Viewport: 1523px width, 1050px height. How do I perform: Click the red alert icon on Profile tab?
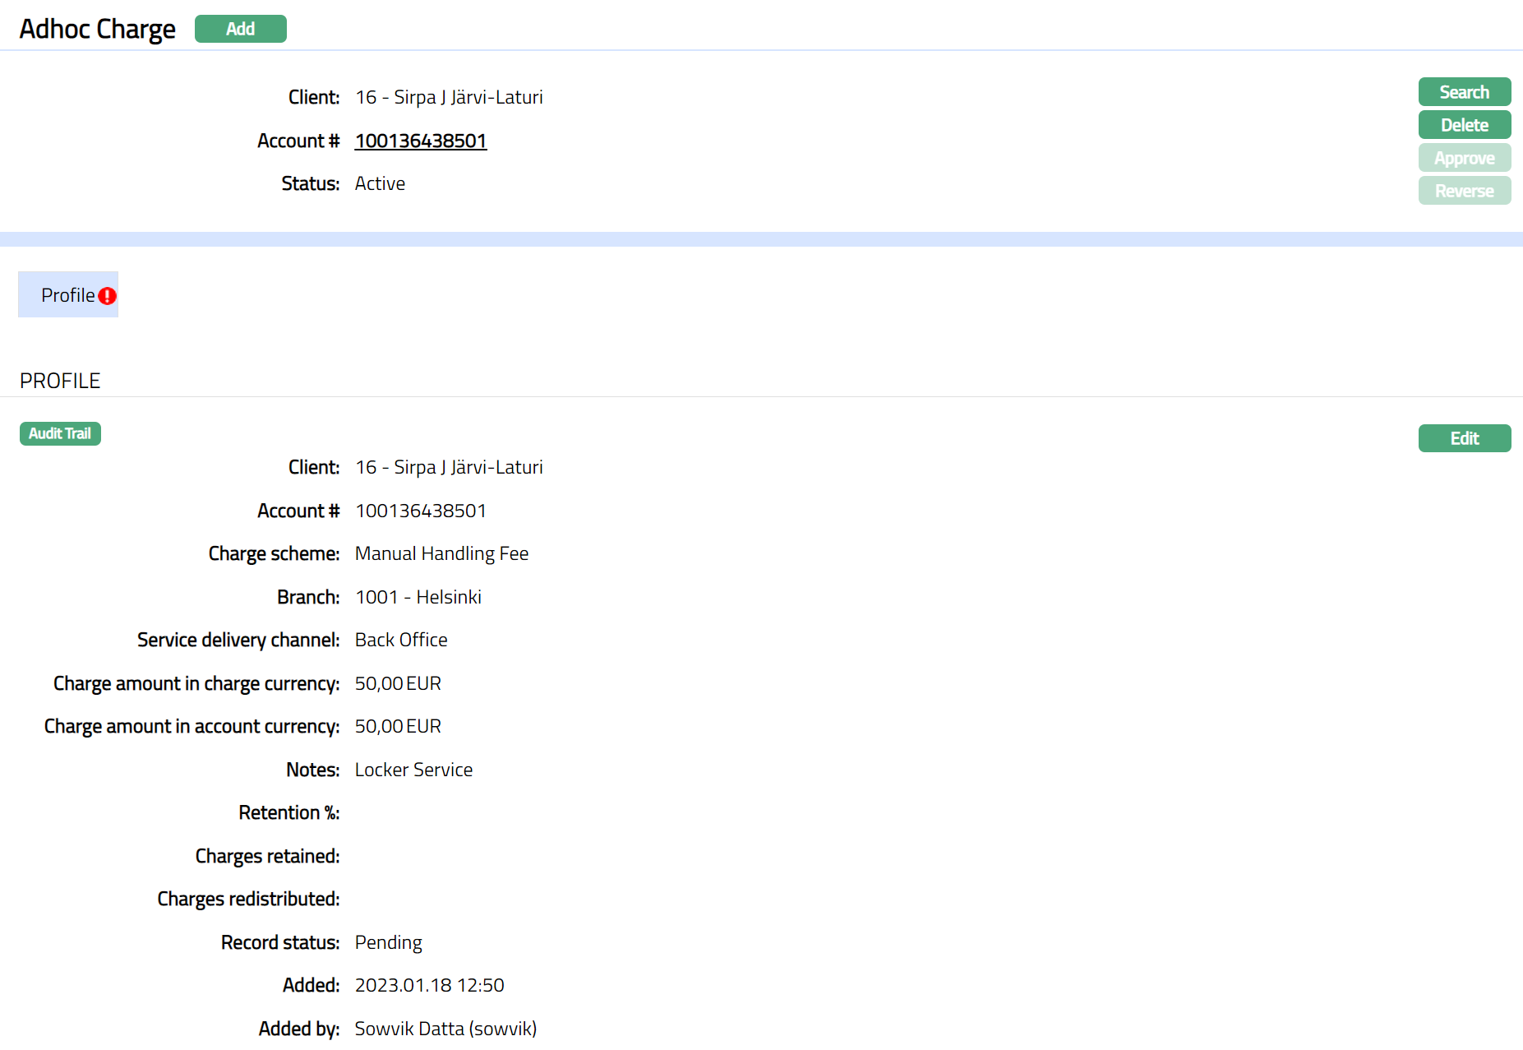(107, 296)
